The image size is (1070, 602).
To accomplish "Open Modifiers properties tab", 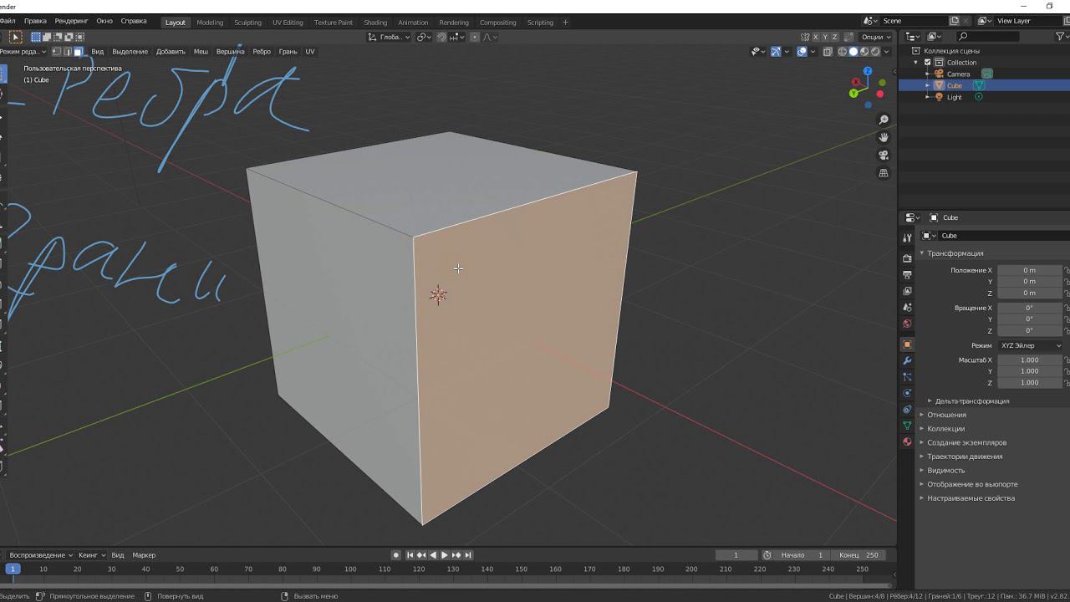I will point(907,360).
